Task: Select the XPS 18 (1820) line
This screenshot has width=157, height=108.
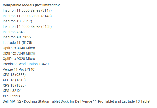Action: [x=14, y=86]
